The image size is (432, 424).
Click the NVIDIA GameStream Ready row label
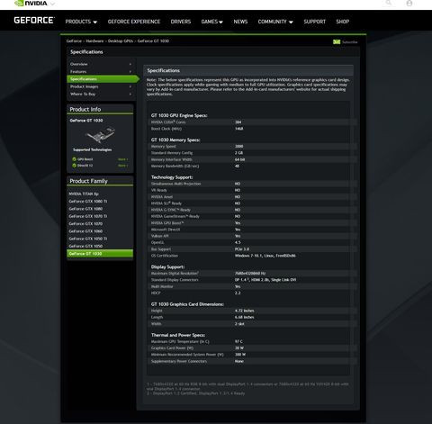point(175,216)
